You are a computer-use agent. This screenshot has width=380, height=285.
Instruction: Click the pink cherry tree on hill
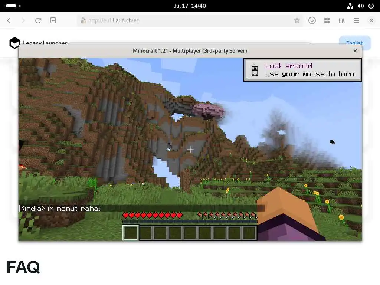click(x=209, y=110)
